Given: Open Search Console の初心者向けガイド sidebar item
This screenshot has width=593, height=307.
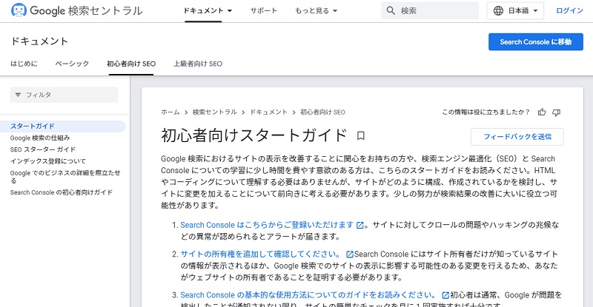Looking at the screenshot, I should click(x=62, y=192).
